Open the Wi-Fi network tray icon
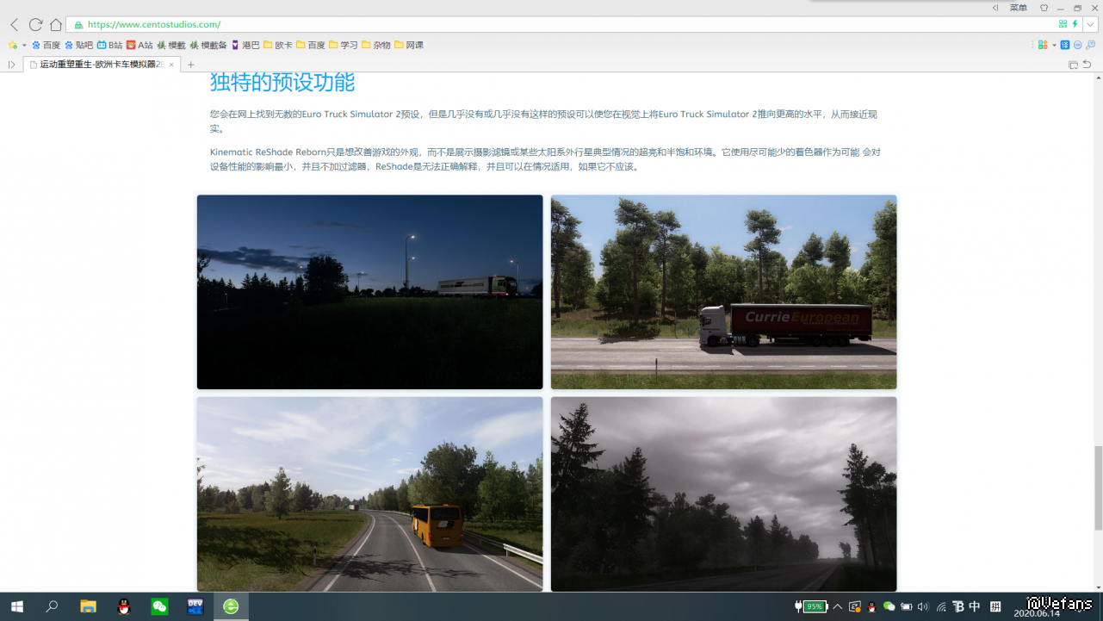This screenshot has width=1103, height=621. tap(941, 606)
